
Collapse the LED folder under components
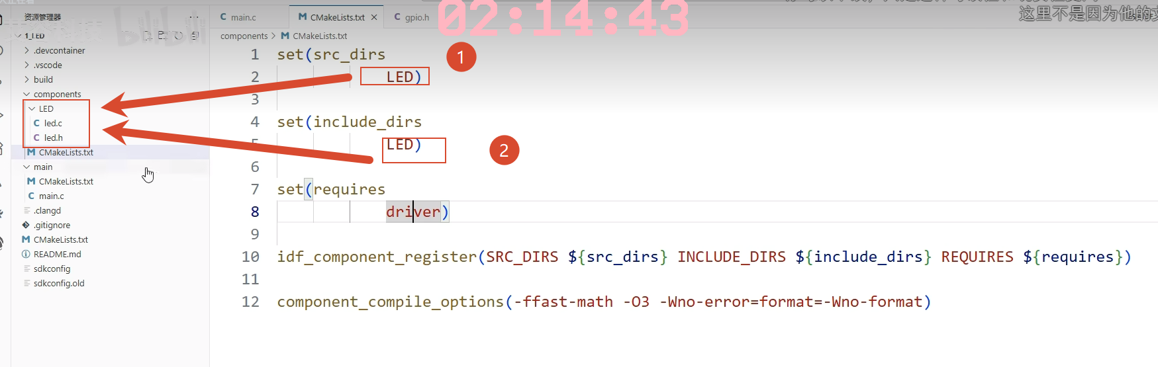32,108
